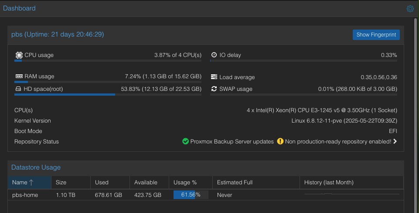Click the SWAP usage refresh icon

[214, 89]
